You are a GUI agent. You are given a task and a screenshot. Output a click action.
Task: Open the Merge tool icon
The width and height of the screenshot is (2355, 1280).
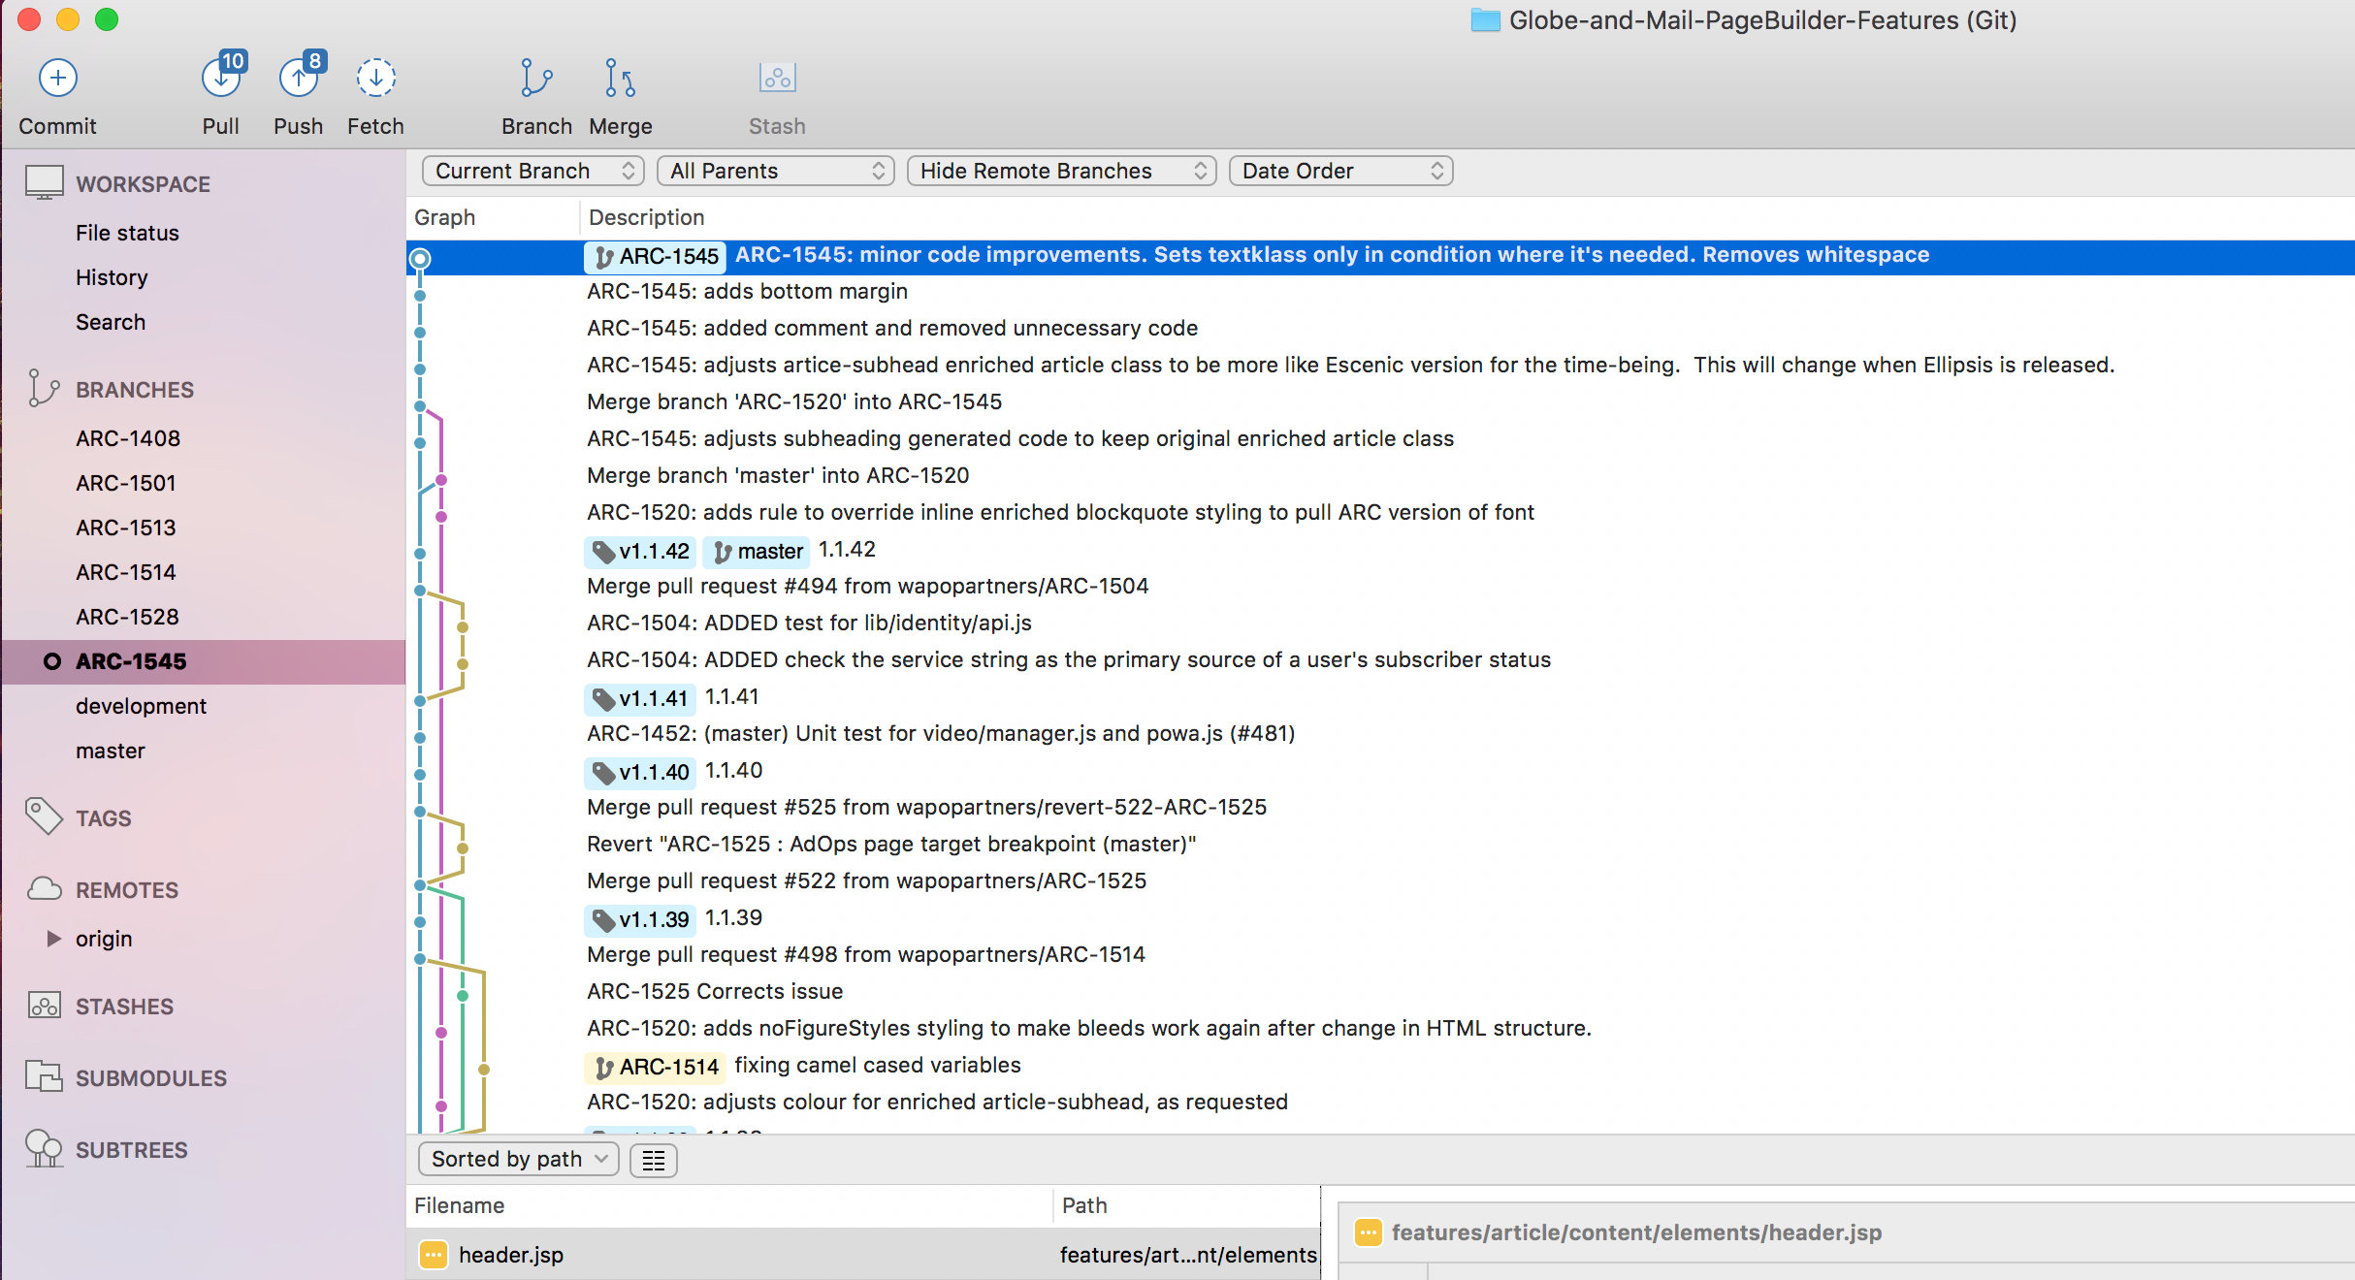click(x=620, y=79)
